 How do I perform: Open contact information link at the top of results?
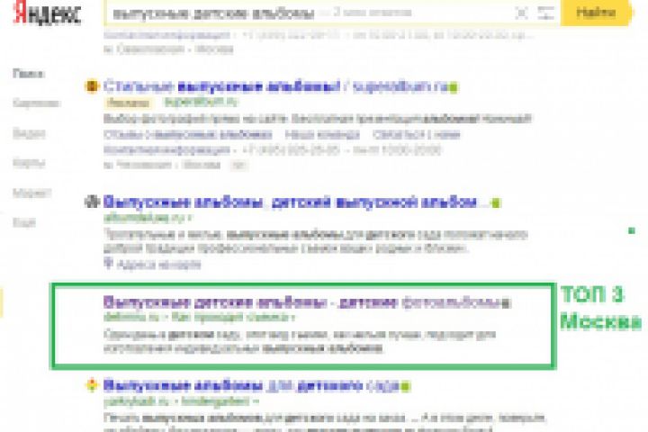[166, 35]
